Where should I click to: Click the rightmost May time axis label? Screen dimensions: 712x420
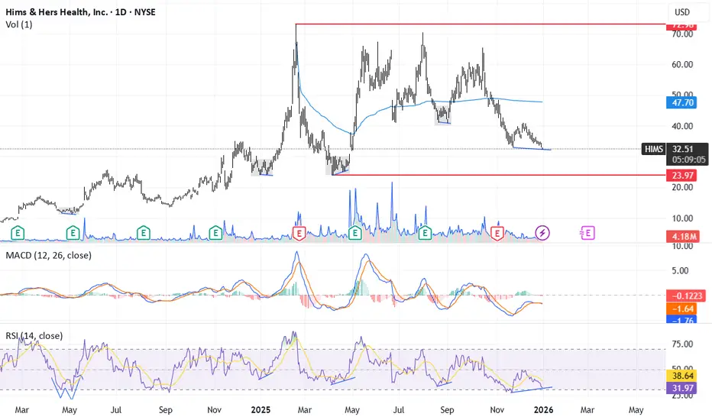point(636,410)
